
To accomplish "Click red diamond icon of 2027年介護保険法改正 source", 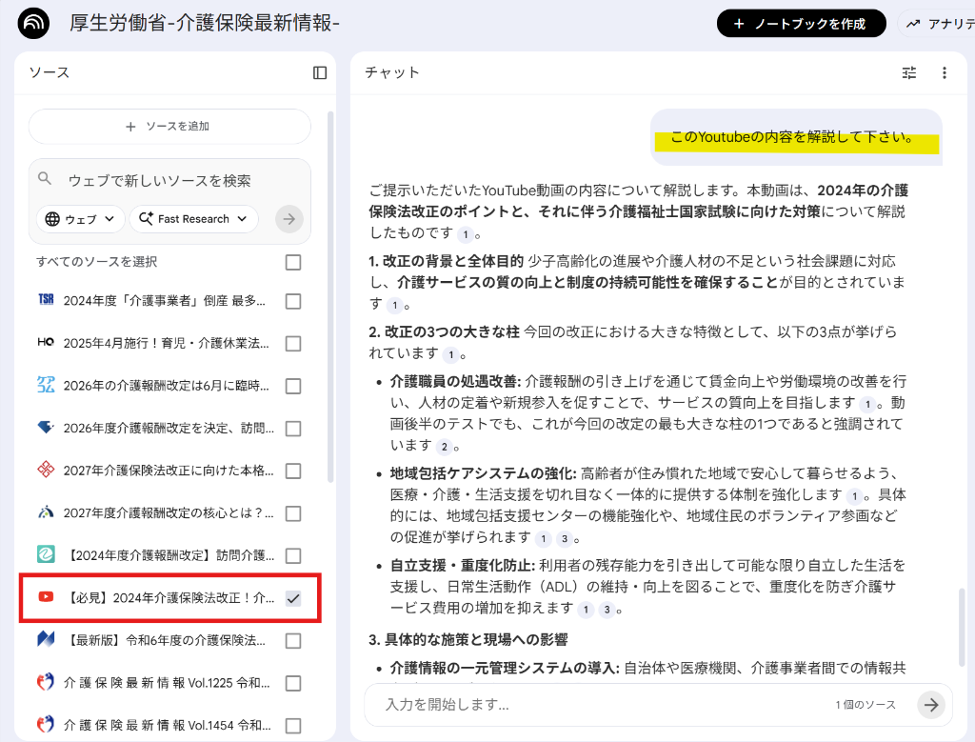I will tap(46, 470).
